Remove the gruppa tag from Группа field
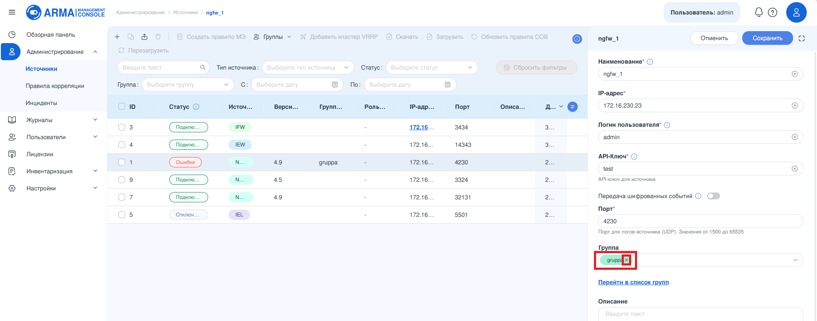This screenshot has width=817, height=321. coord(626,260)
